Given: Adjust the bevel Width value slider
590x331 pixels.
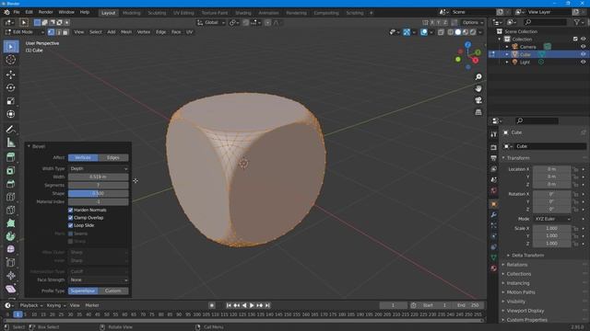Looking at the screenshot, I should [99, 177].
